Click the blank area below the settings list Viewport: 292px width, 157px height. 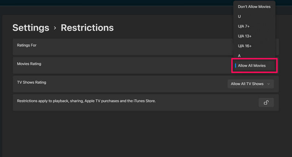coord(146,134)
